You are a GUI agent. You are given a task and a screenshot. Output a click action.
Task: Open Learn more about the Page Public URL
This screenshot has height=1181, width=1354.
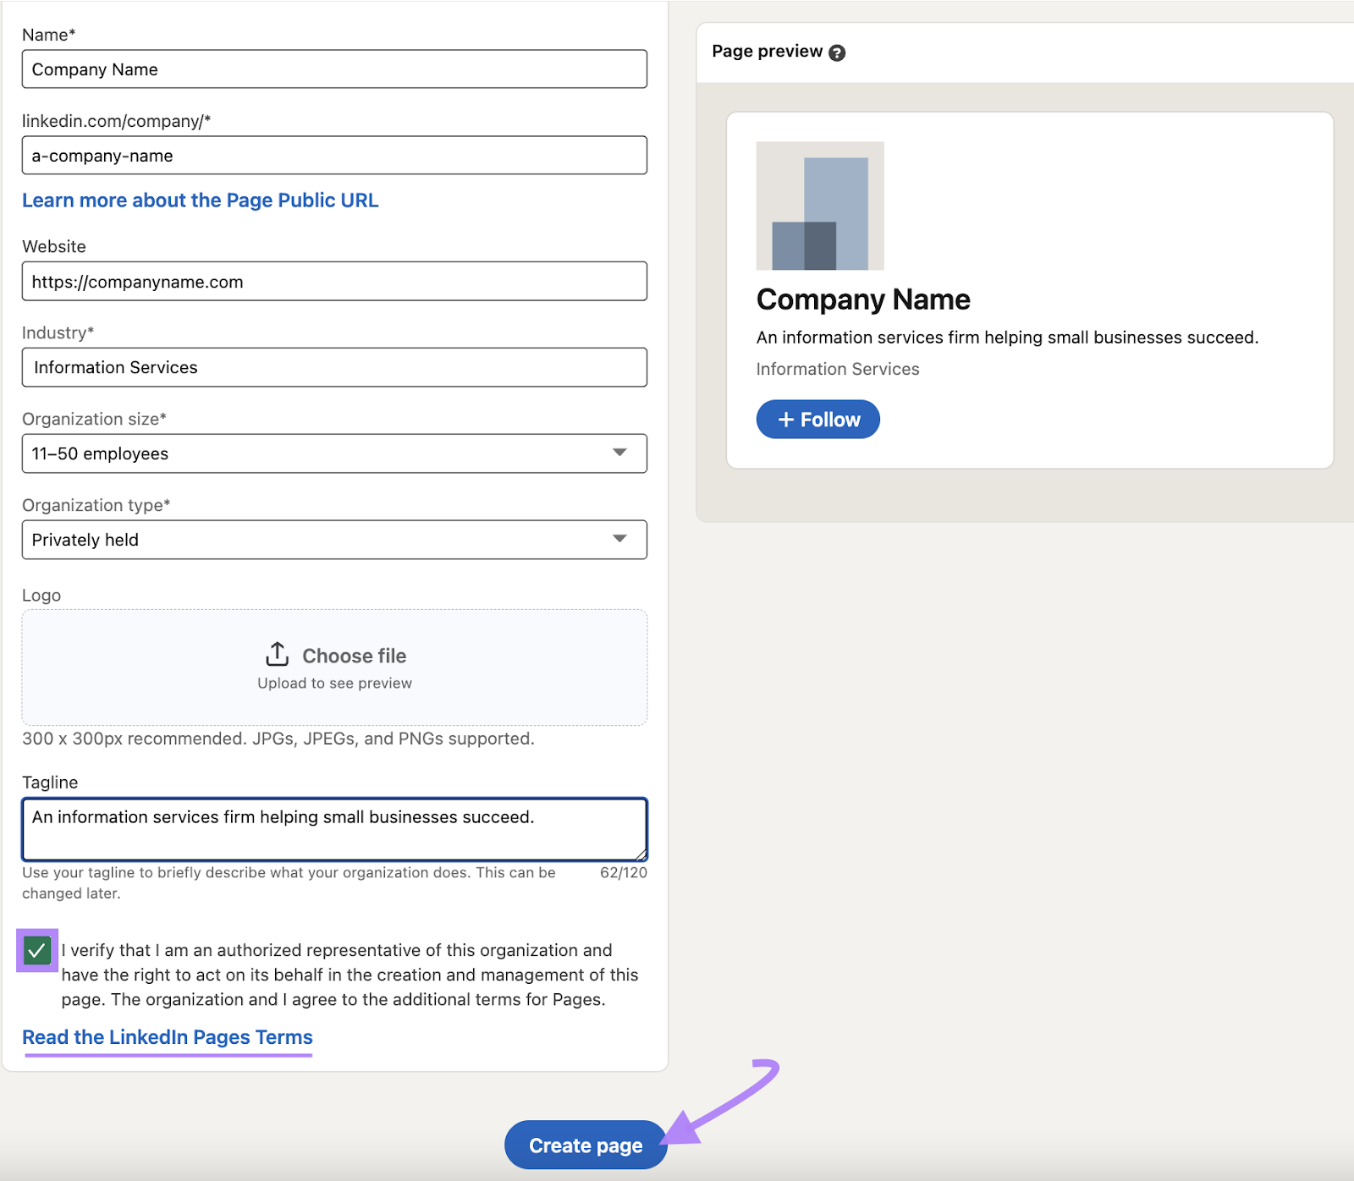[201, 200]
